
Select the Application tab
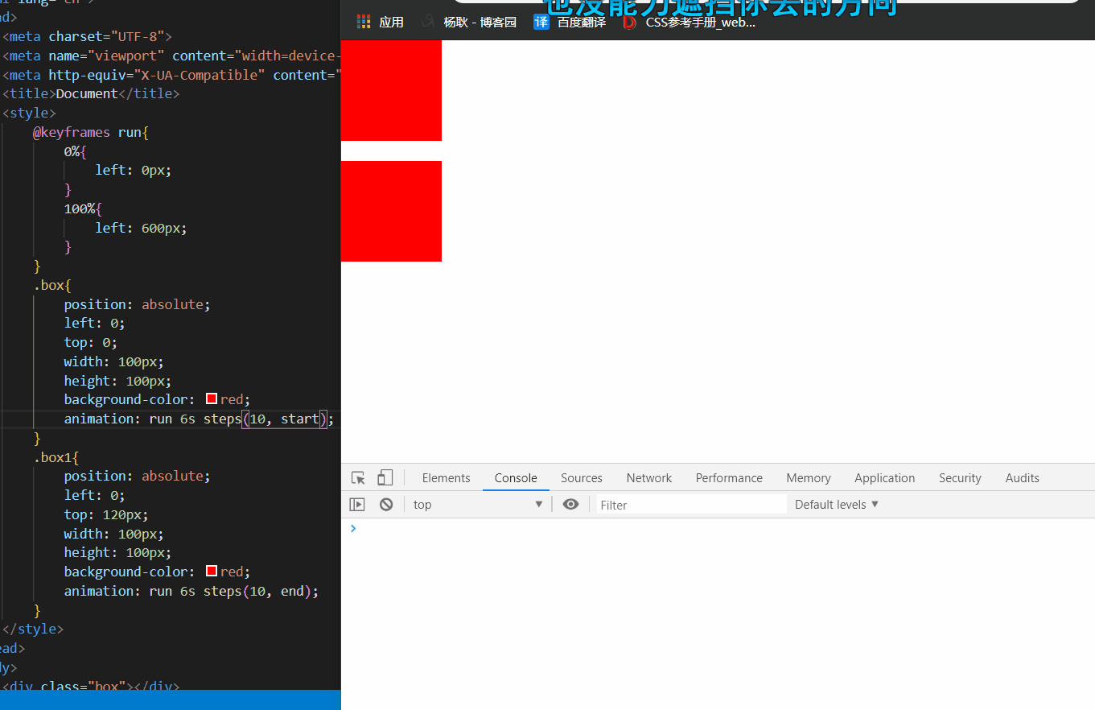click(x=884, y=477)
